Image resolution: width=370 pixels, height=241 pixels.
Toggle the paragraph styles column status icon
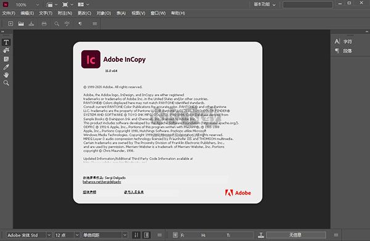coord(147,235)
